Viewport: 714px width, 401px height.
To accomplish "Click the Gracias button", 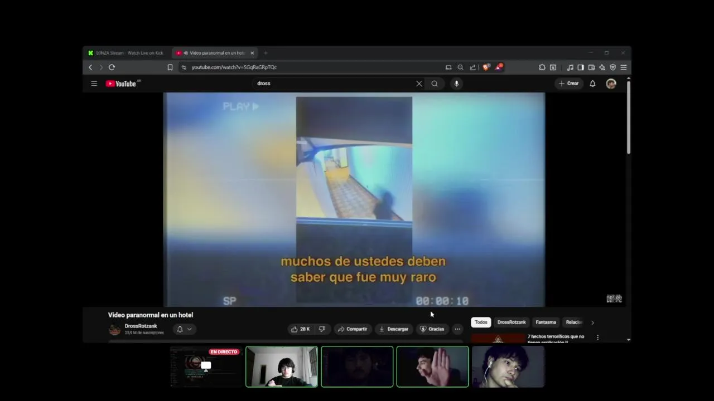I will [432, 329].
